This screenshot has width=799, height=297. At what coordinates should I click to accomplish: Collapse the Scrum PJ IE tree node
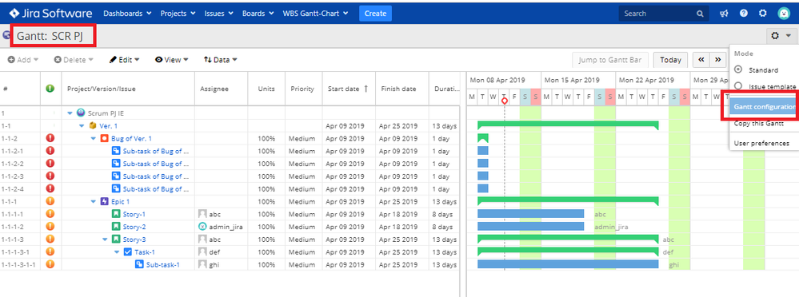pyautogui.click(x=70, y=113)
